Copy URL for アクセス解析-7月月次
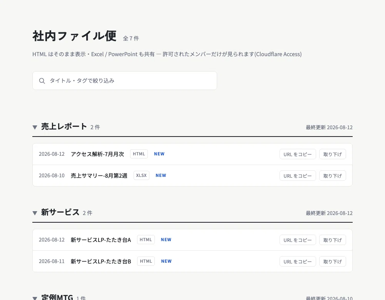 298,154
